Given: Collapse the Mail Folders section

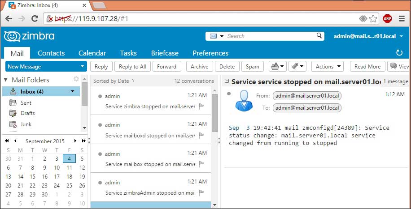Looking at the screenshot, I should point(5,80).
